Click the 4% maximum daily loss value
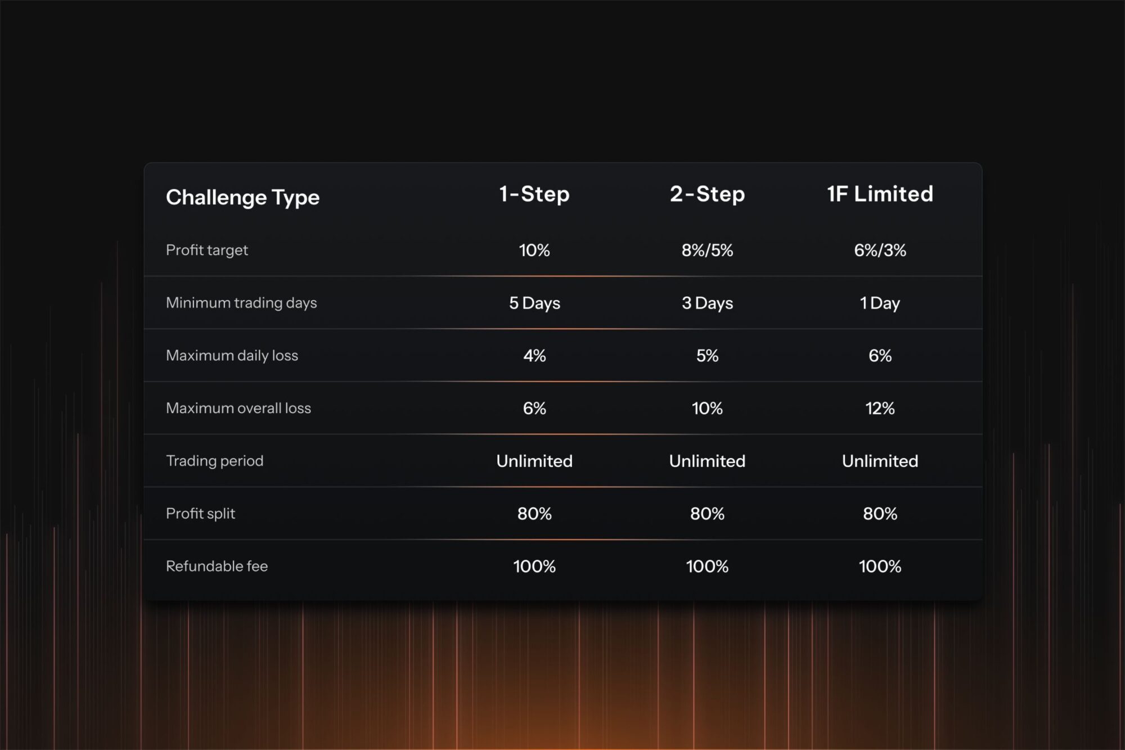Viewport: 1125px width, 750px height. tap(534, 356)
